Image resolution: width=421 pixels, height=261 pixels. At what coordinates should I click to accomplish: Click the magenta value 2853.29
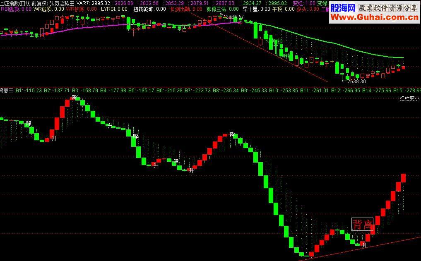tap(175, 3)
